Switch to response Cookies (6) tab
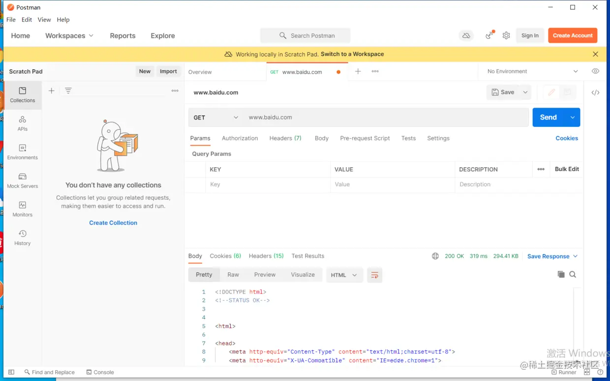 click(x=225, y=256)
